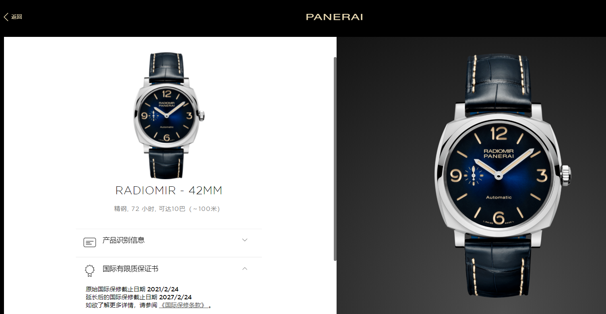Click the 产品识别信息 heading
The width and height of the screenshot is (606, 314).
point(124,240)
